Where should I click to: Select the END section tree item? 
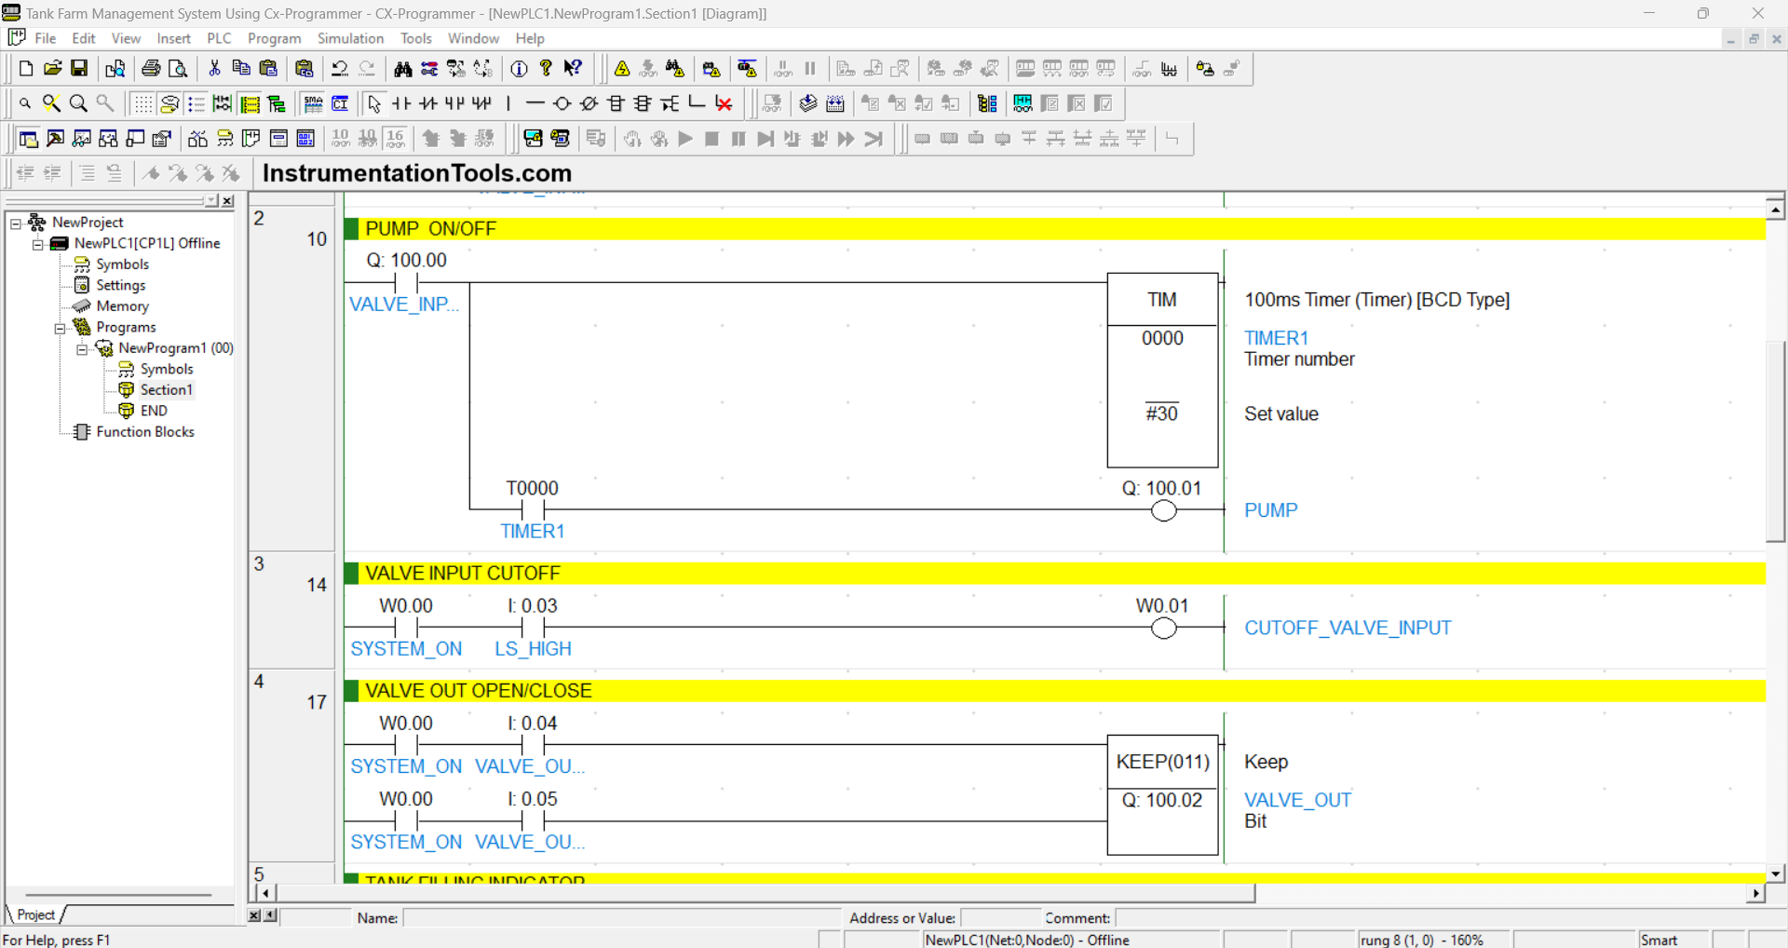(x=154, y=411)
